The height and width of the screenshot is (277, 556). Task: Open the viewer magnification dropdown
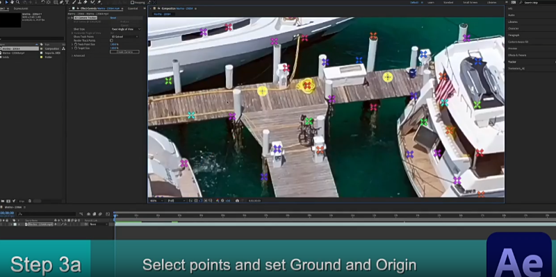(x=157, y=201)
